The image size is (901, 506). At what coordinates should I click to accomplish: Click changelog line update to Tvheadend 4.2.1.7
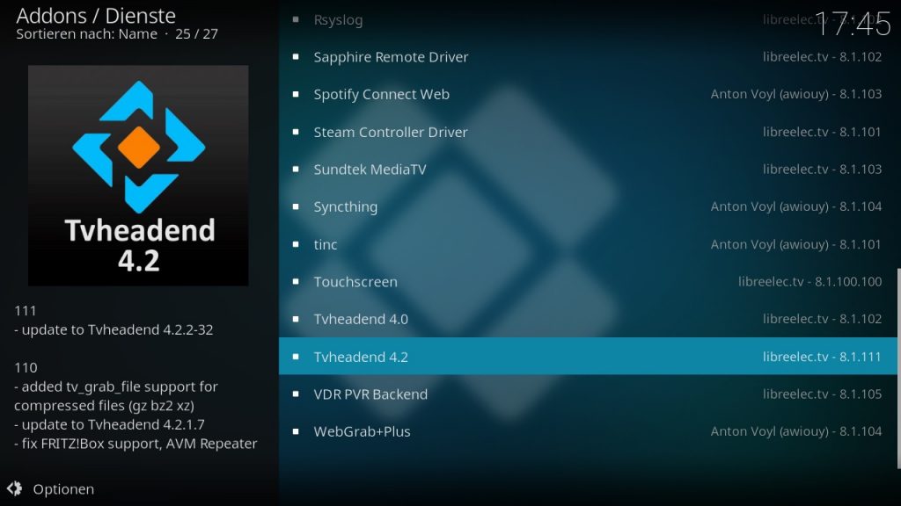[109, 424]
